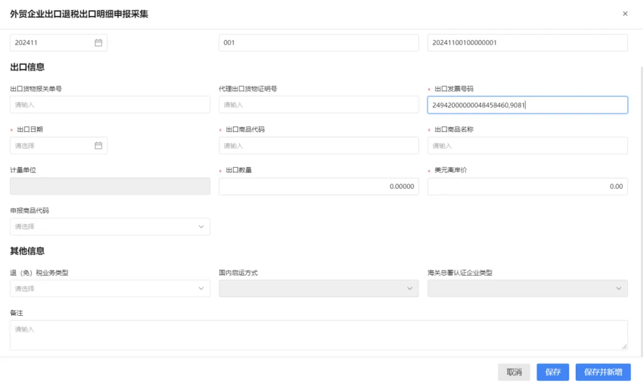Grab the resize handle of 备注 textarea

(624, 347)
